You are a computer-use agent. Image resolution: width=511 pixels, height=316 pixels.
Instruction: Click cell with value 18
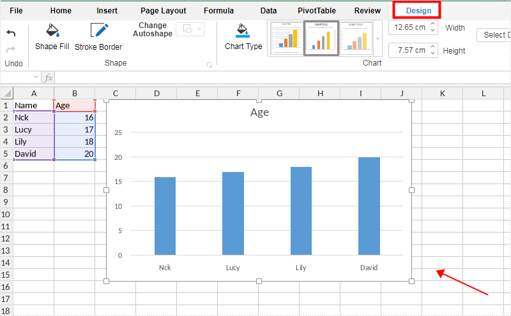75,141
